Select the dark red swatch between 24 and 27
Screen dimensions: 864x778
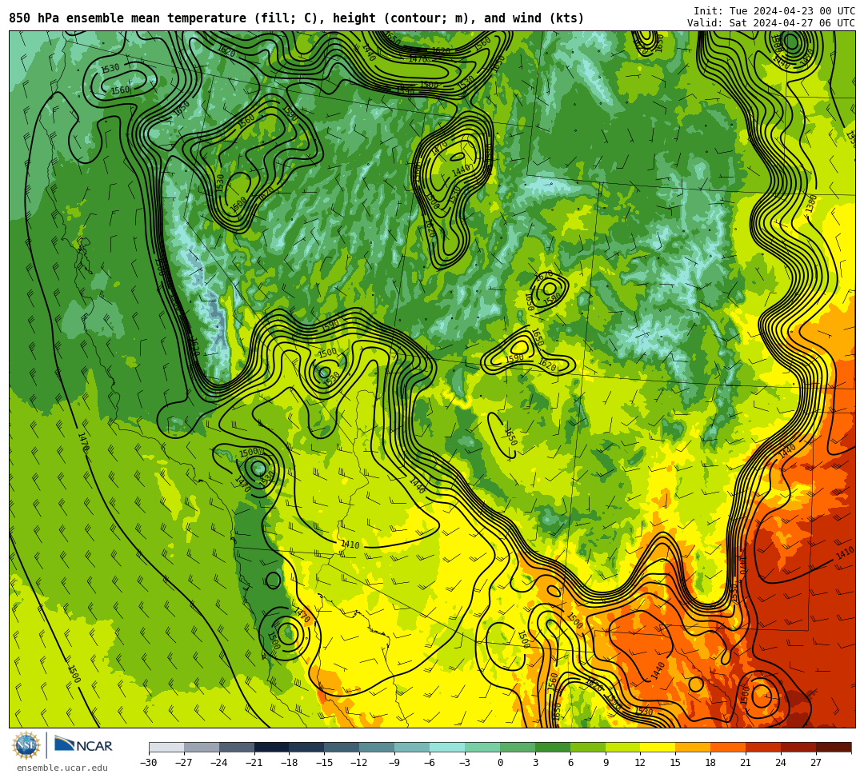(799, 747)
